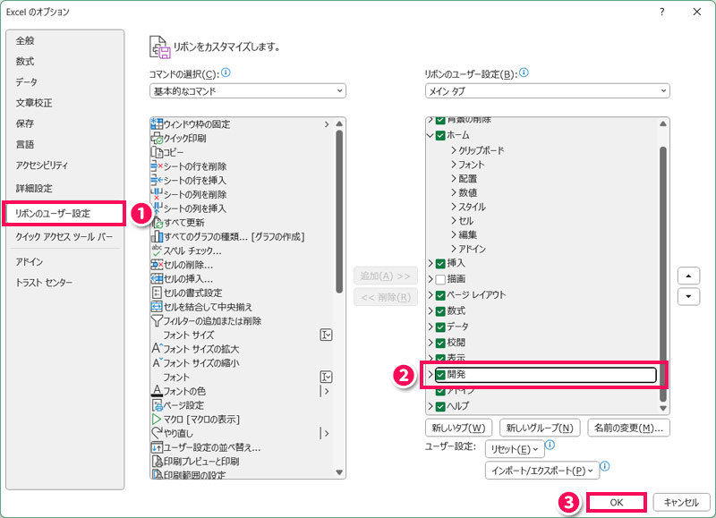Expand the ページ レイアウト node
716x518 pixels.
coord(430,295)
